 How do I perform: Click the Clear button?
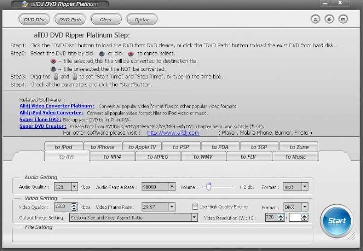[x=106, y=20]
